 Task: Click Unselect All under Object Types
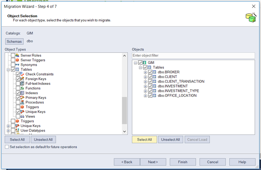point(43,140)
